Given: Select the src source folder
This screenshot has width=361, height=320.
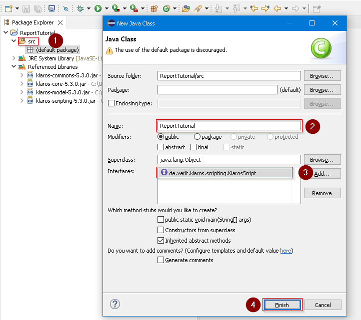Looking at the screenshot, I should pos(28,41).
